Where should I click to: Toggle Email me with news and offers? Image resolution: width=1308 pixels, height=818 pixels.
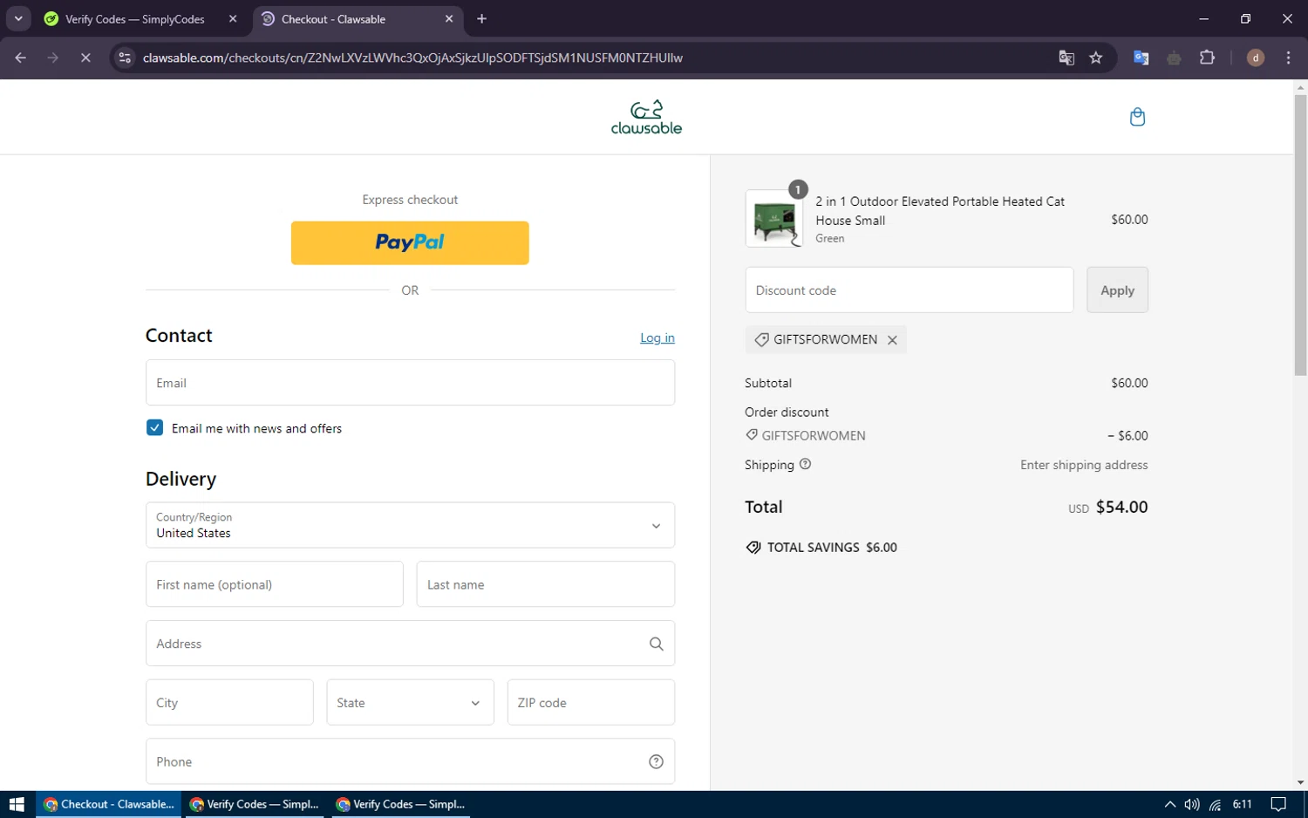154,427
